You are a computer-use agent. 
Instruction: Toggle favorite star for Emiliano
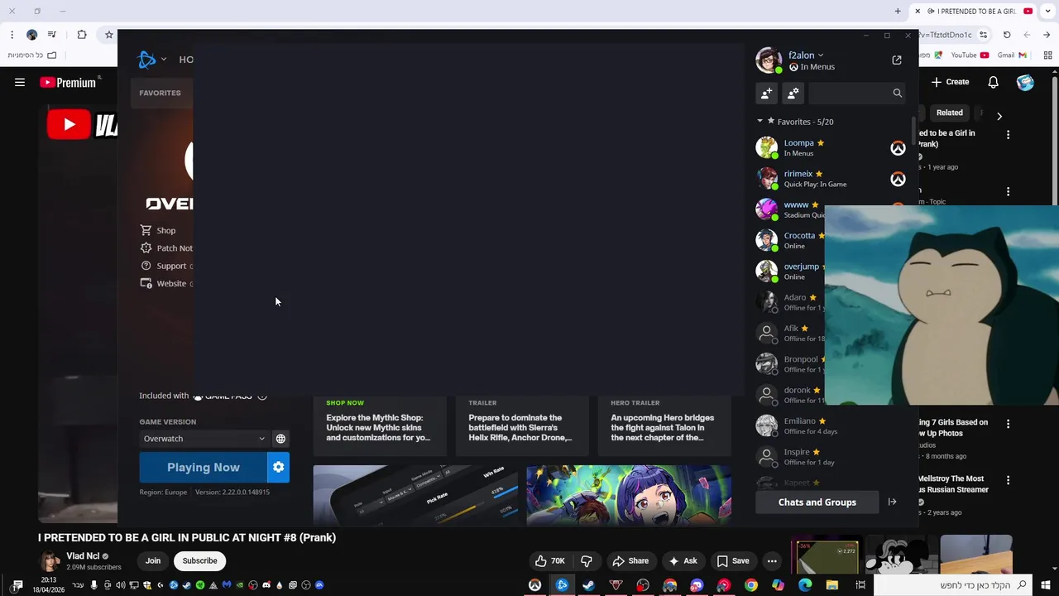click(x=822, y=421)
